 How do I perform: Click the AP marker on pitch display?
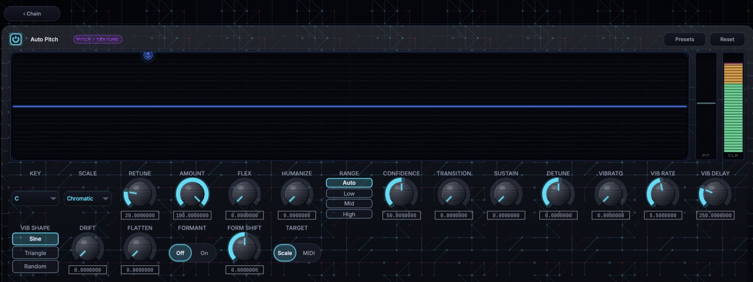coord(148,56)
